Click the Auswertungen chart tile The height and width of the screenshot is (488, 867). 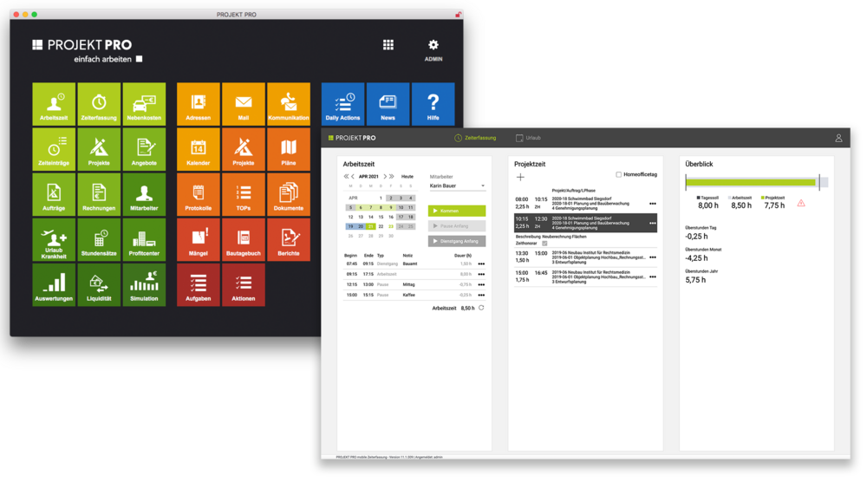coord(54,284)
